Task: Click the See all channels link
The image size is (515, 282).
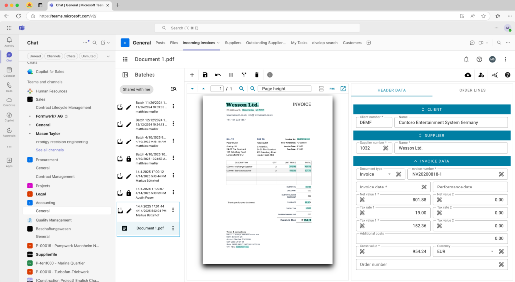Action: pos(50,150)
